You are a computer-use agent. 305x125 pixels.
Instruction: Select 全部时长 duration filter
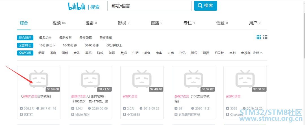(25, 45)
